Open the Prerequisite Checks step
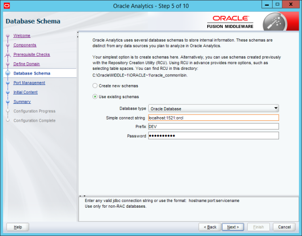Screen dimensions: 302x236 click(32, 55)
